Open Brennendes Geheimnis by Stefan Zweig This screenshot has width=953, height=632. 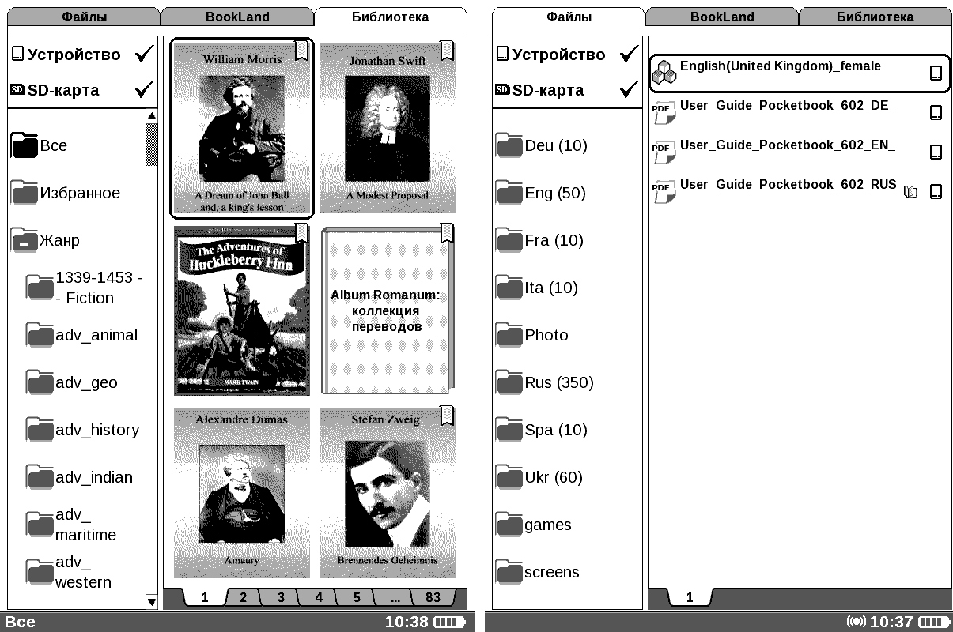pyautogui.click(x=388, y=493)
